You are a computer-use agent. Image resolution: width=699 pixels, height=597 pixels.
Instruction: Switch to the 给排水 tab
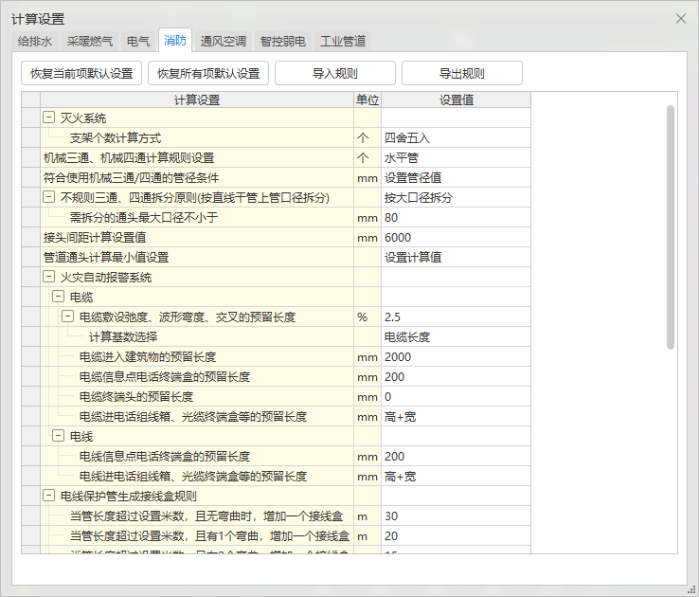(36, 41)
